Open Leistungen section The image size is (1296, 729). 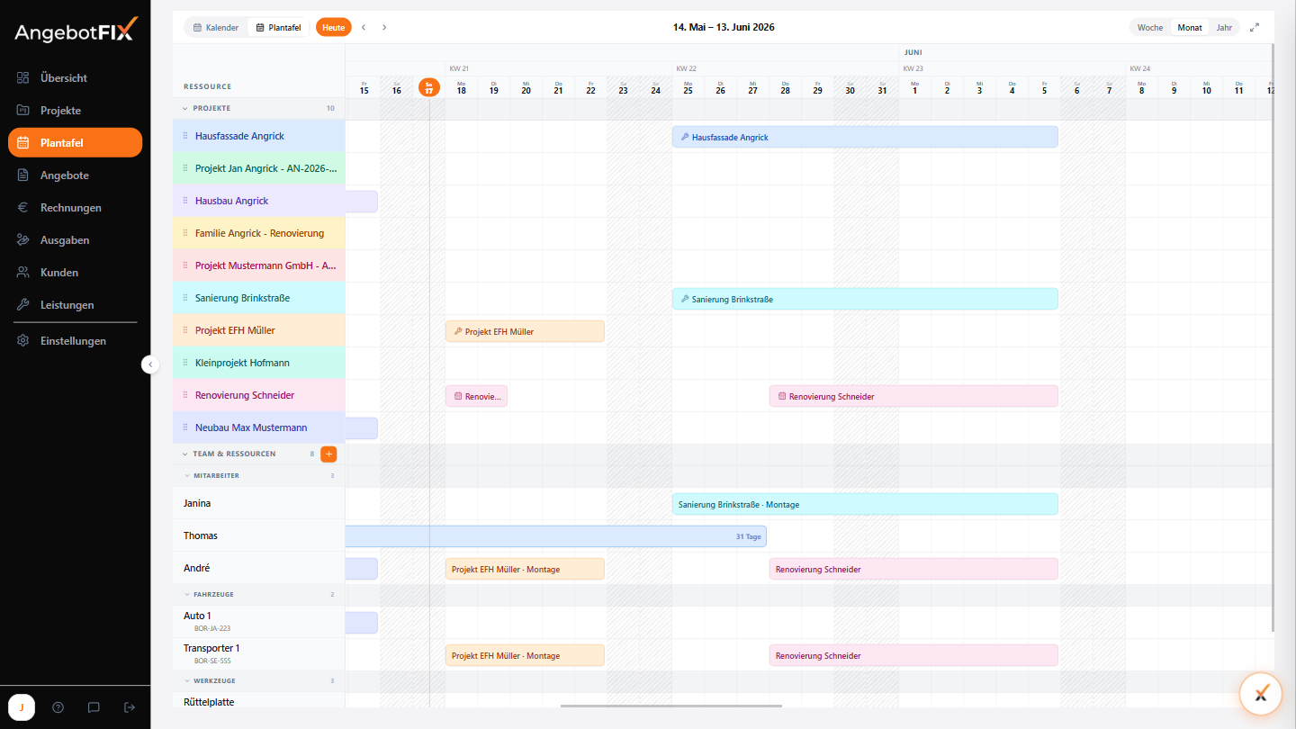(75, 305)
